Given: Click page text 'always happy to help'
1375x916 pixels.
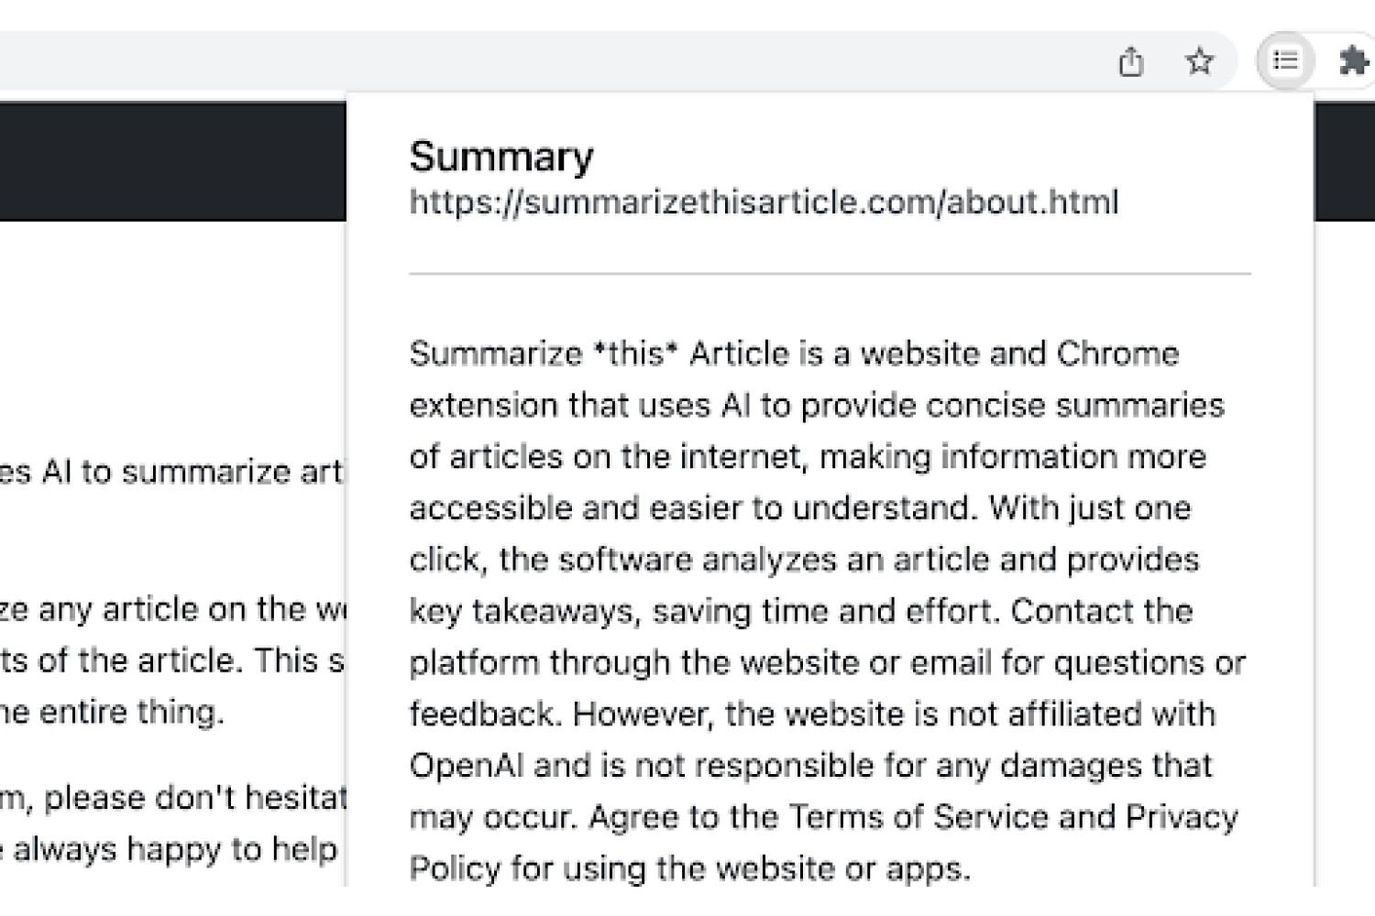Looking at the screenshot, I should tap(175, 849).
